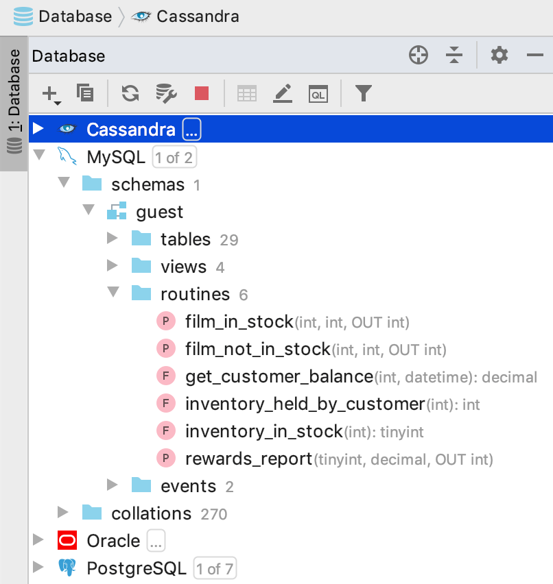Click the Scroll from Editor target icon
Screen dimensions: 553x584
pyautogui.click(x=419, y=55)
